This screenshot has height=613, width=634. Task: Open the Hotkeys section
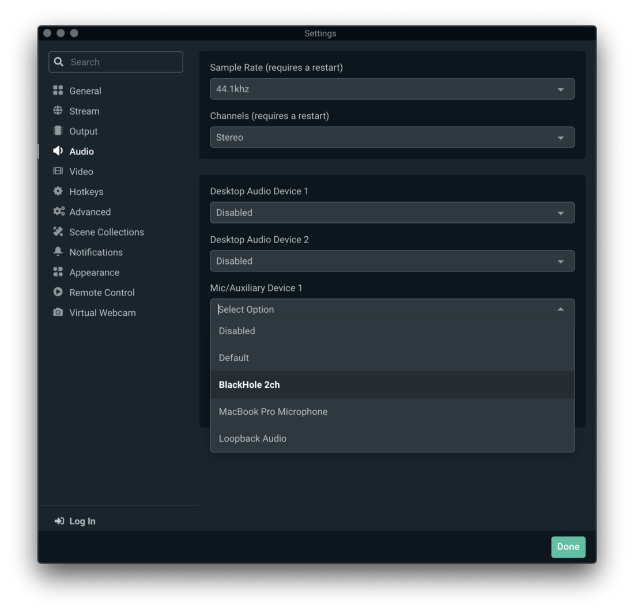point(86,192)
